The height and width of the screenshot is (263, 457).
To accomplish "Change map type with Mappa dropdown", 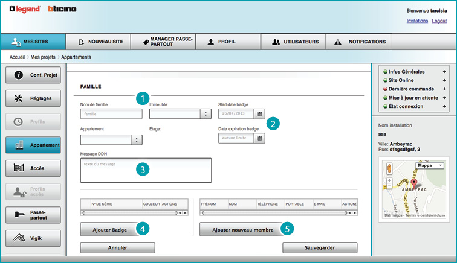I will click(x=429, y=165).
